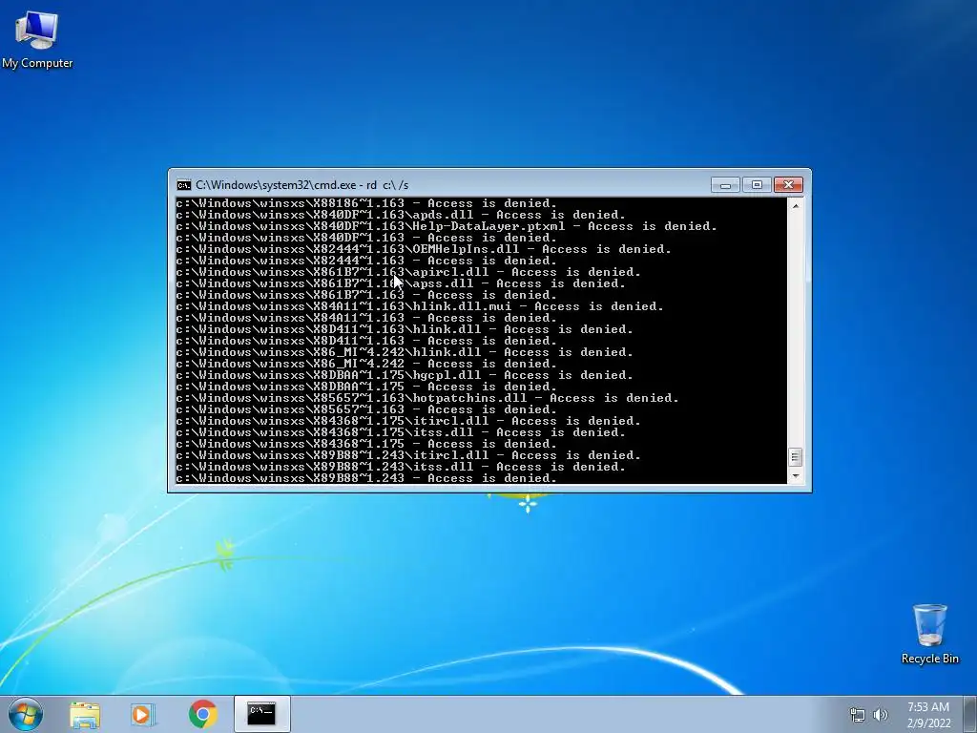Click the X89B88~1.243\itss.dll line

pos(400,467)
